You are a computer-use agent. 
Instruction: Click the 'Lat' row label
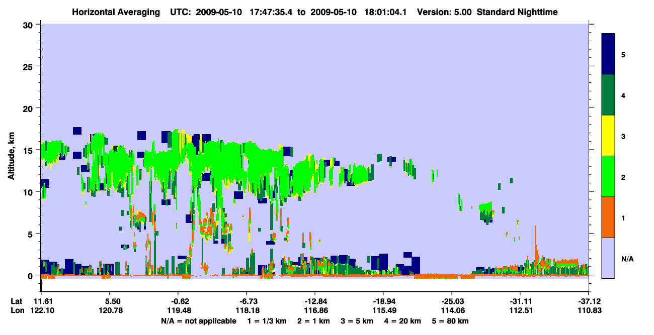coord(17,301)
